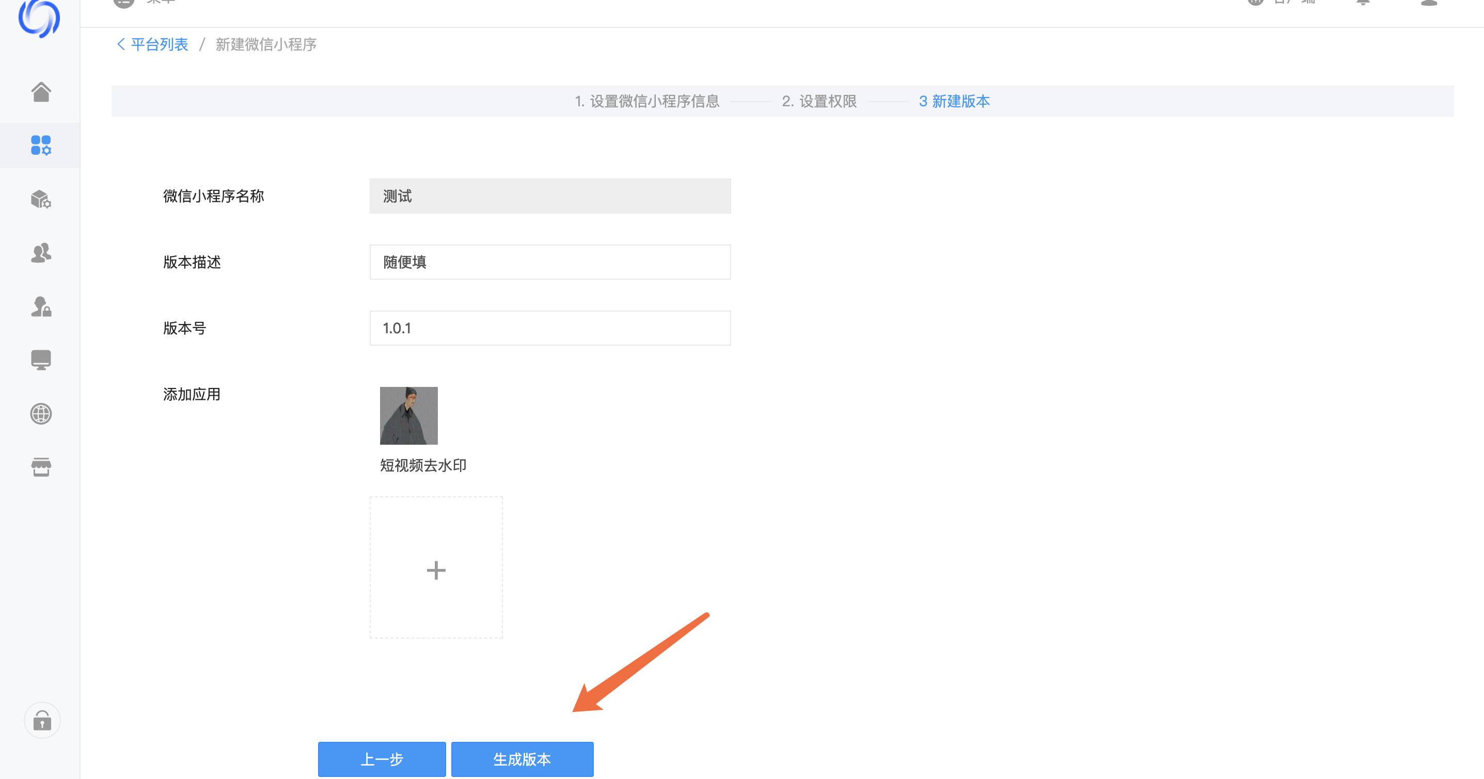Viewport: 1484px width, 779px height.
Task: Switch to step 1. 设置微信小程序信息
Action: [647, 101]
